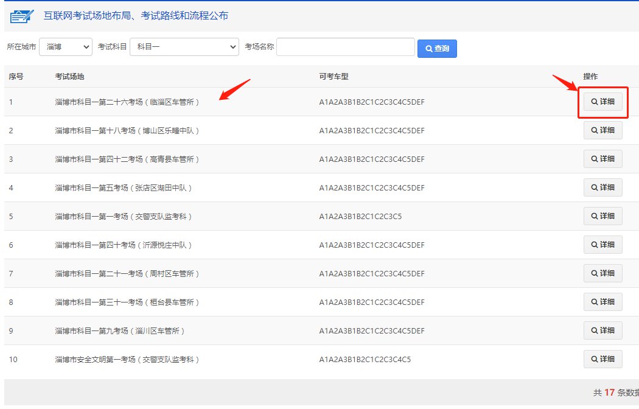Open details for 高青县车管所 row
Image resolution: width=639 pixels, height=409 pixels.
(x=602, y=159)
